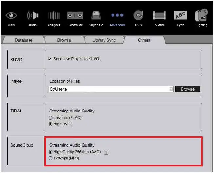Click the SoundCloud section label
The image size is (214, 173).
tap(22, 145)
